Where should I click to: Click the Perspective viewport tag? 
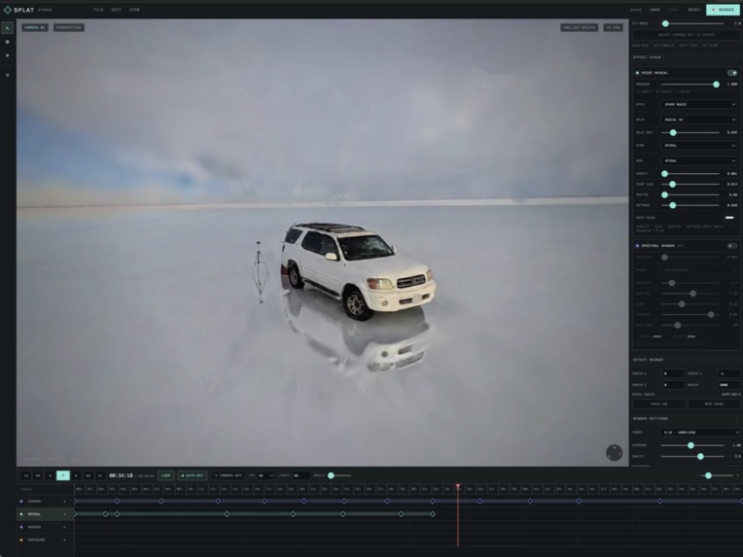pyautogui.click(x=69, y=27)
